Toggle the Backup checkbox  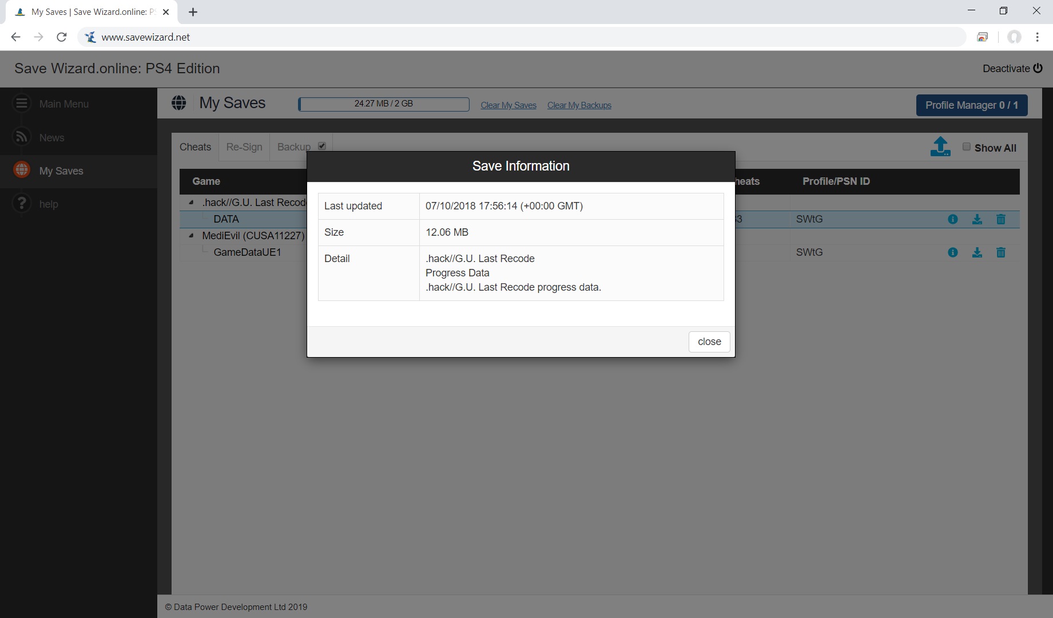[x=322, y=146]
